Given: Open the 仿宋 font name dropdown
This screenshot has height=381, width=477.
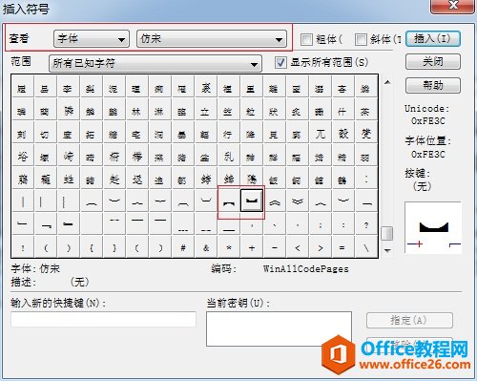Looking at the screenshot, I should coord(212,39).
